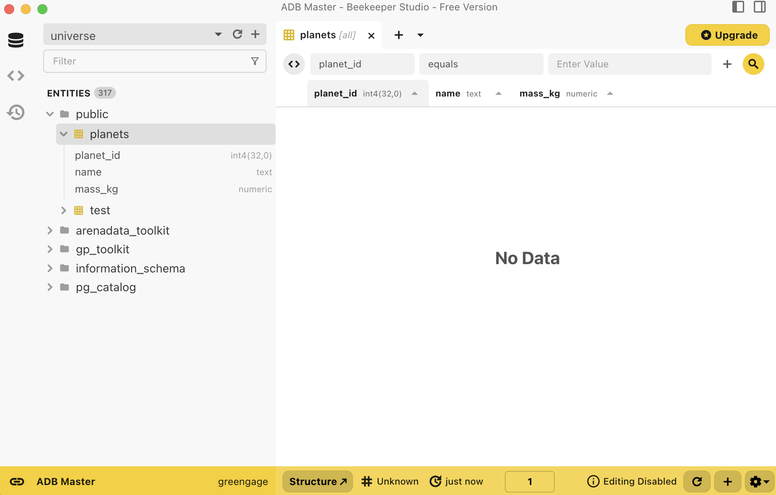Open the universe database dropdown
776x495 pixels.
218,34
